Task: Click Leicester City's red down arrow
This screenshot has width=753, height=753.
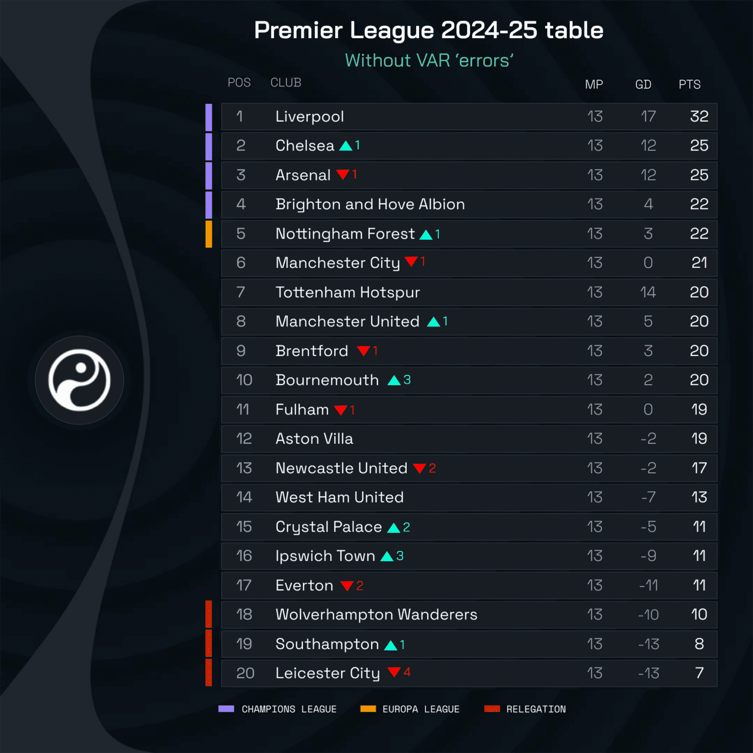Action: pyautogui.click(x=394, y=672)
